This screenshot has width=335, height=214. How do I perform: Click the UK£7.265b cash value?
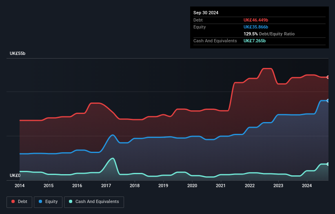[x=255, y=41]
